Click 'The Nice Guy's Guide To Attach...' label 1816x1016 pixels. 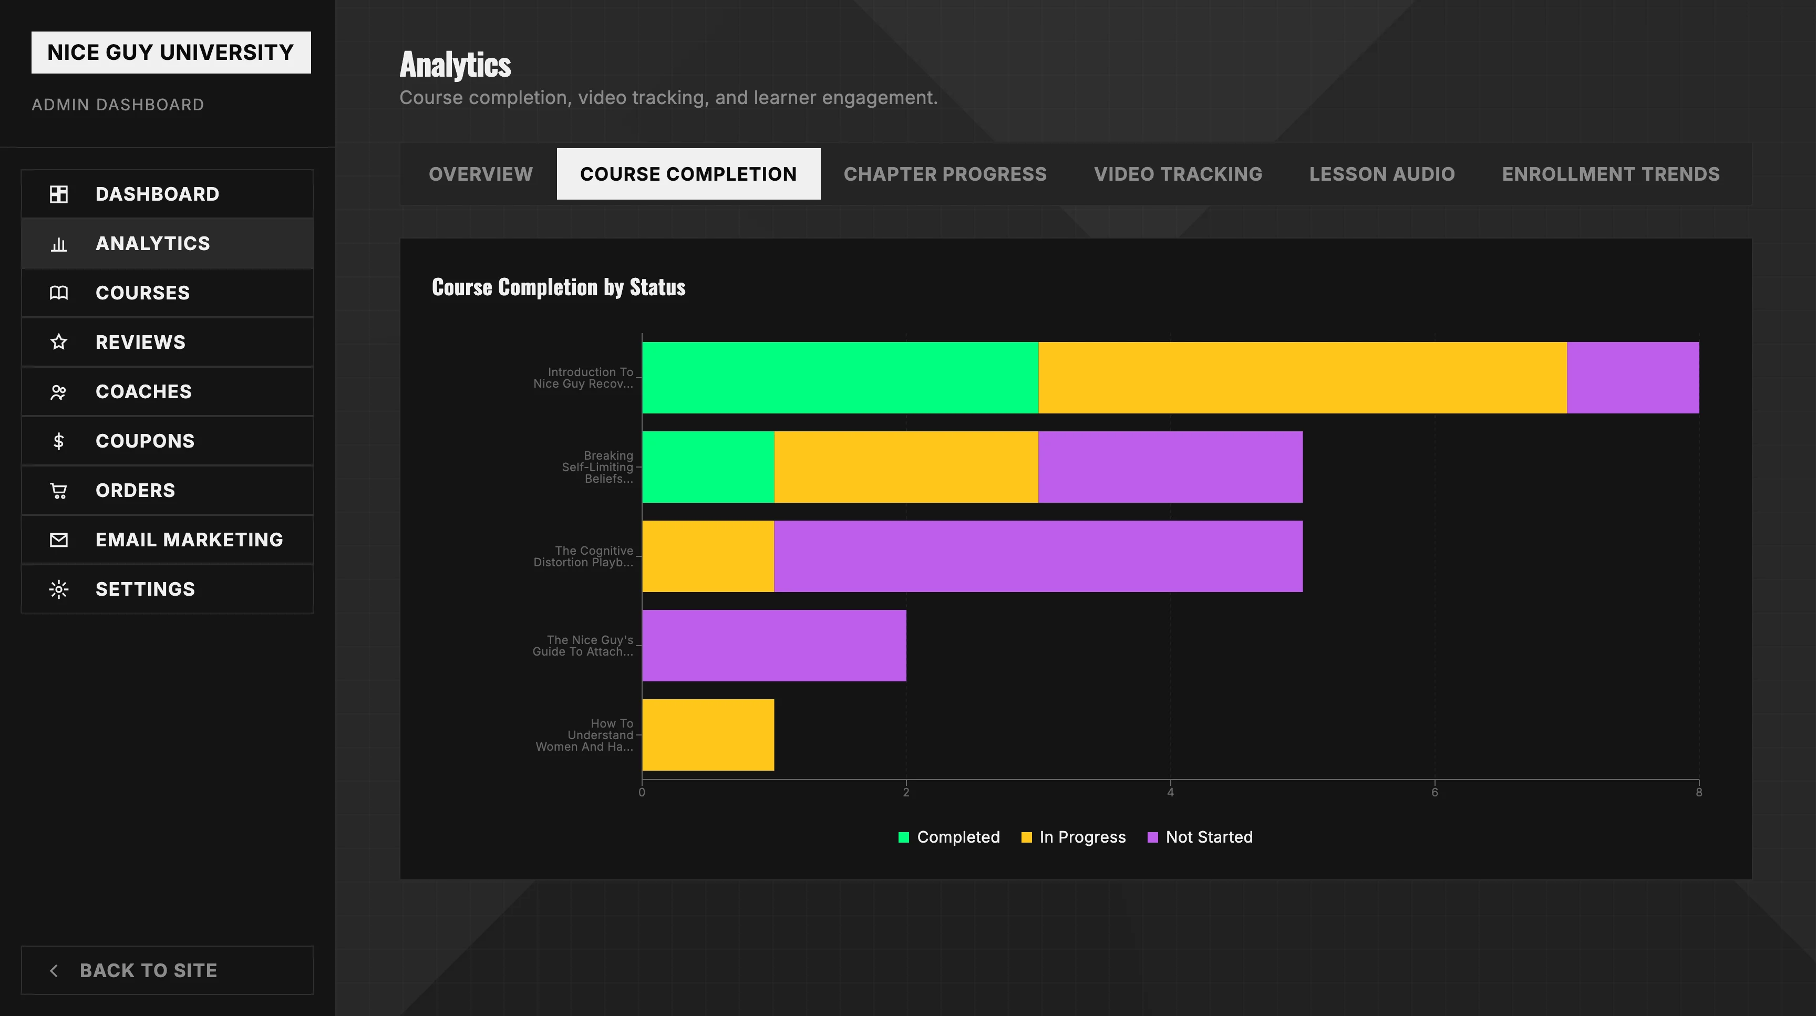[x=582, y=646]
